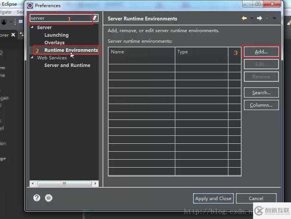Select Server and Runtime page
Viewport: 291px width, 219px height.
67,65
